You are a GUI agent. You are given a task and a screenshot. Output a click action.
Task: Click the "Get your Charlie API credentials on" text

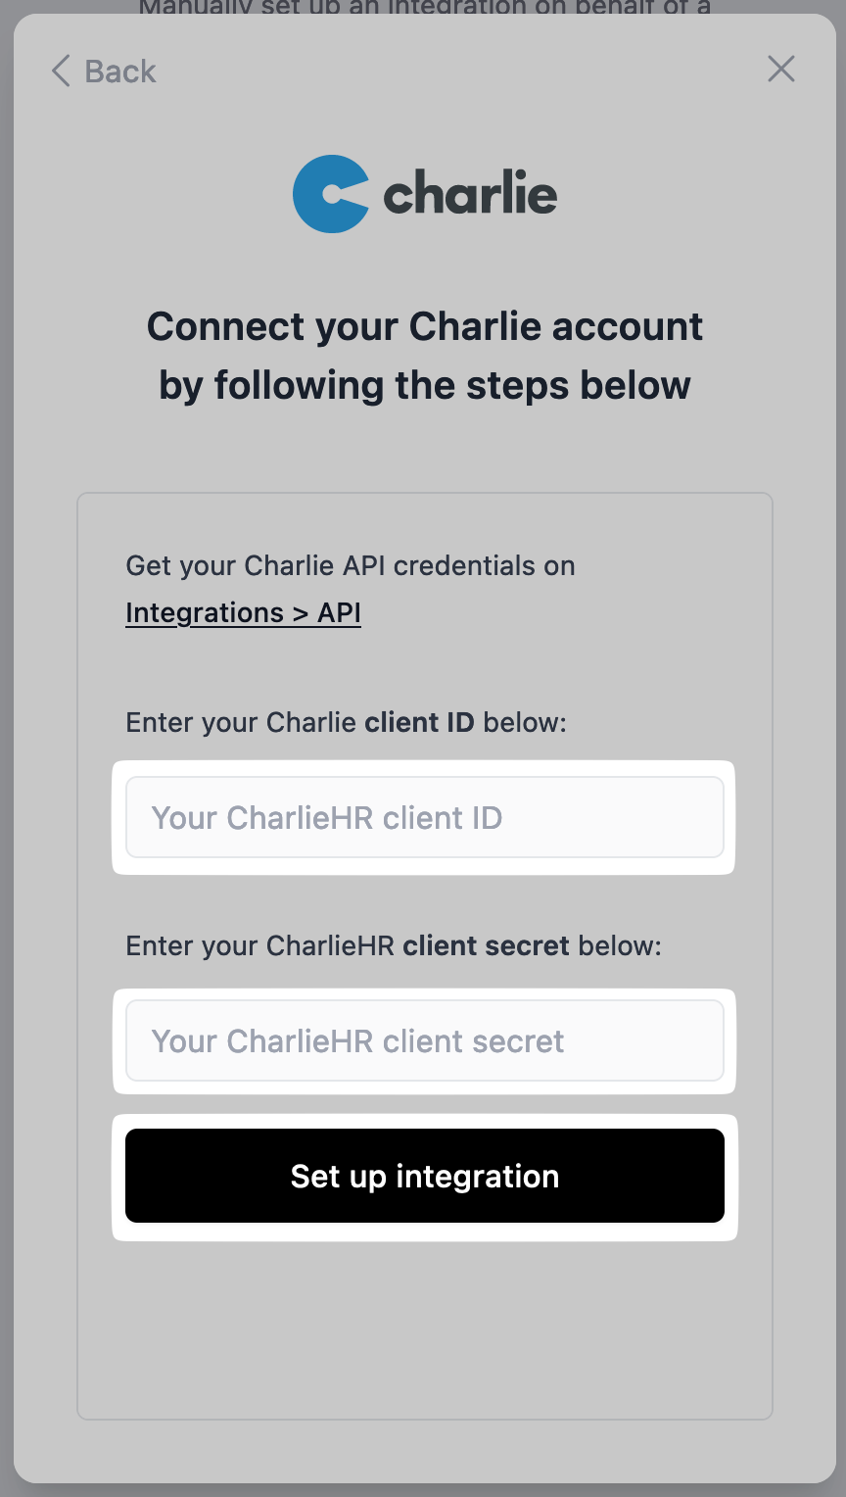[x=351, y=566]
